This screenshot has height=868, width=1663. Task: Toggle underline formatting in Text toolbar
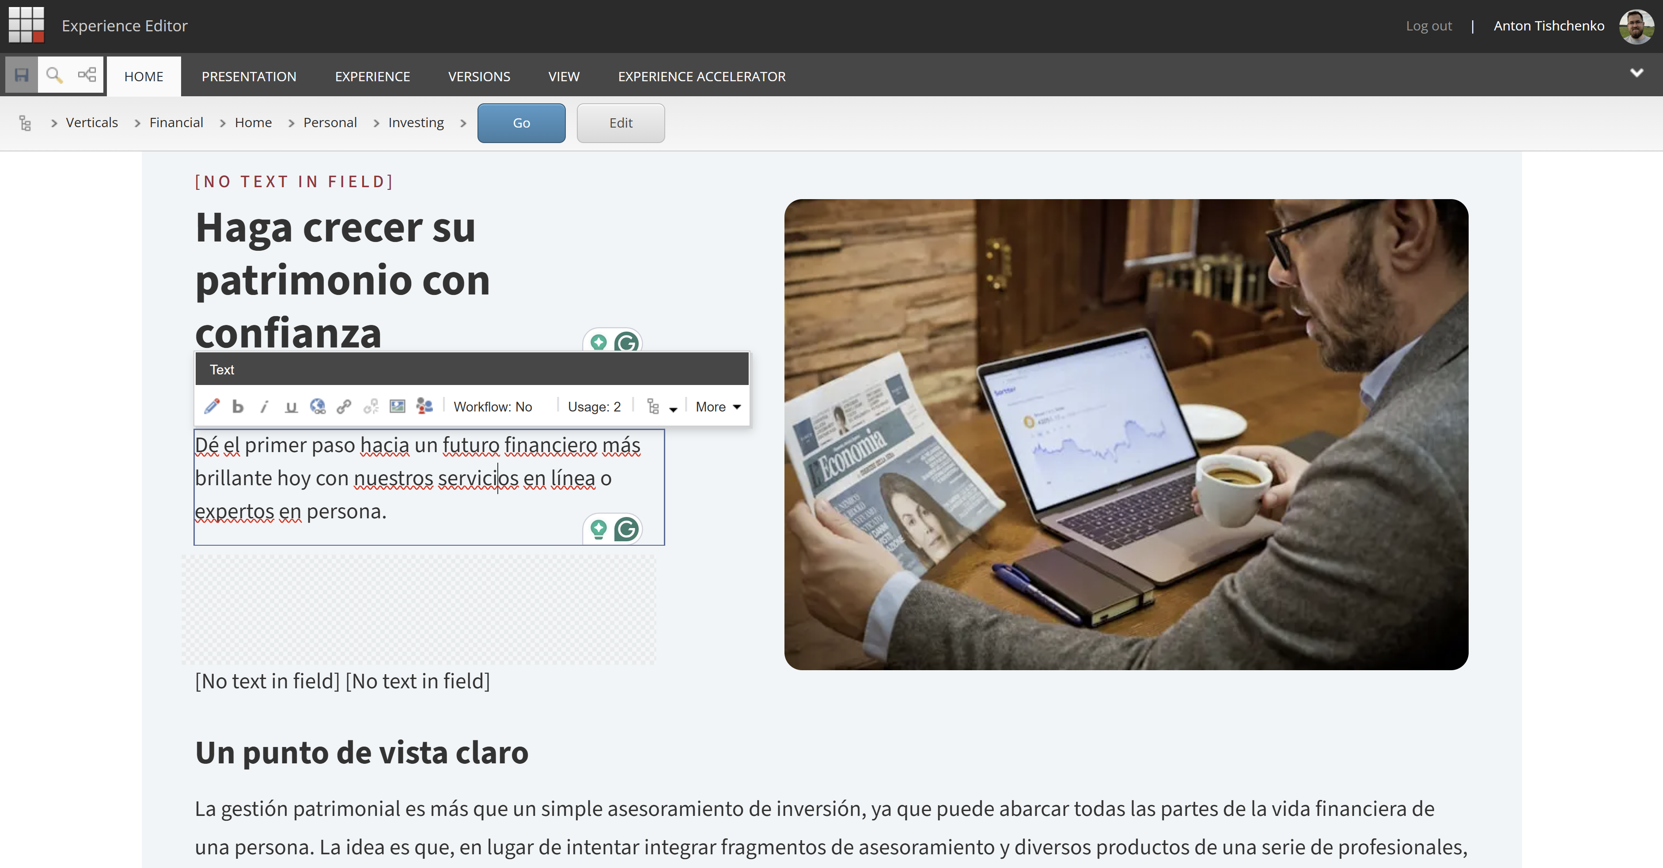291,407
